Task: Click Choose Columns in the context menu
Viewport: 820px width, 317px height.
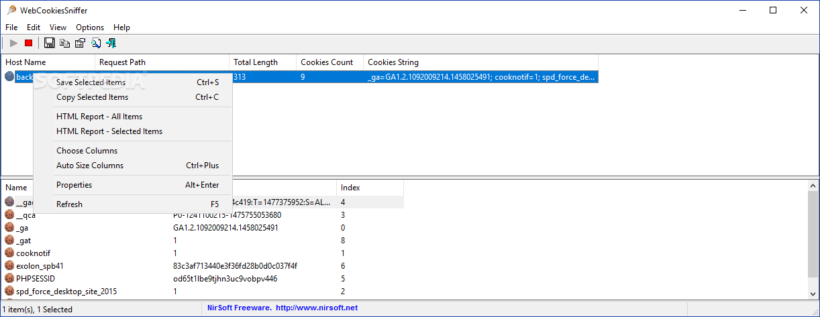Action: 87,151
